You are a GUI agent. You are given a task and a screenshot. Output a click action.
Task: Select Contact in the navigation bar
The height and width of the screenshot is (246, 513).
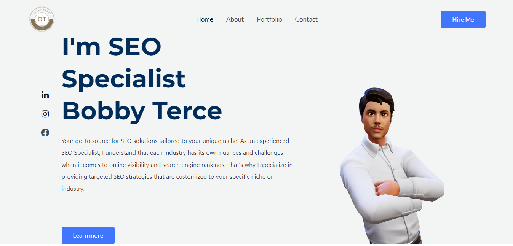(306, 19)
